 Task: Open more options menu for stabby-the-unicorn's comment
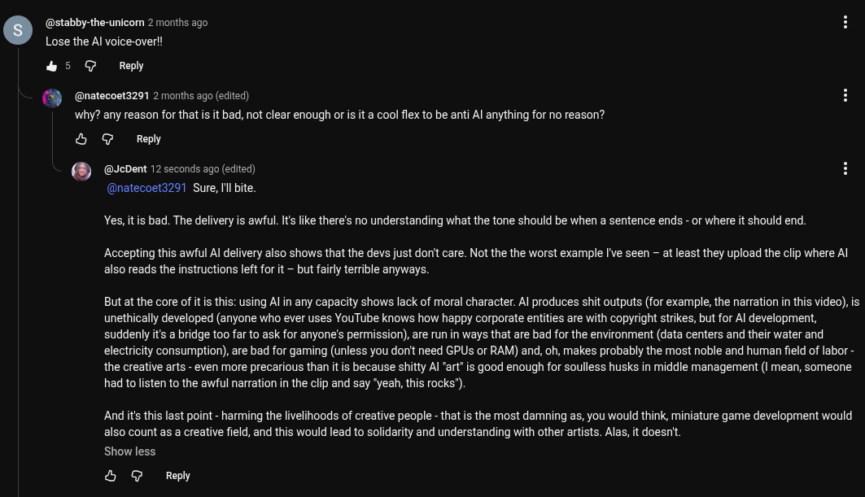coord(845,23)
